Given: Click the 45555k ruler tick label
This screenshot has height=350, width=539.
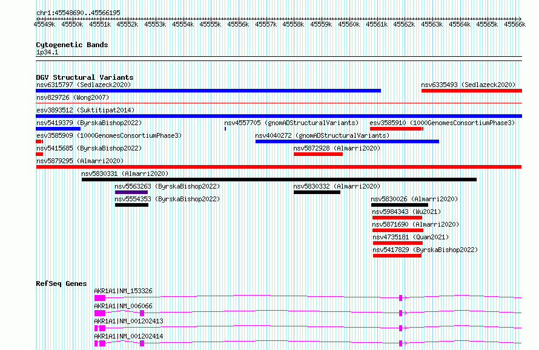Looking at the screenshot, I should coord(210,24).
